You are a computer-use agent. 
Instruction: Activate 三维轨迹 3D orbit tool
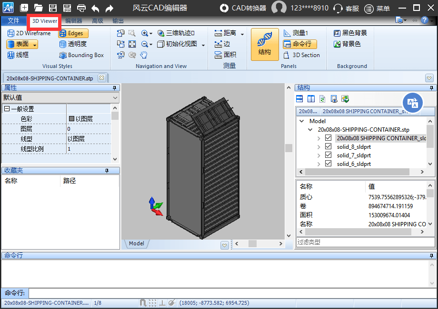pos(176,33)
